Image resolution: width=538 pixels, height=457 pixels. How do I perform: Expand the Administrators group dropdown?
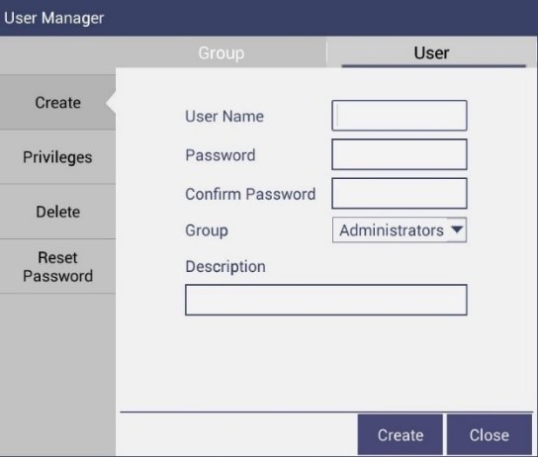(x=400, y=229)
